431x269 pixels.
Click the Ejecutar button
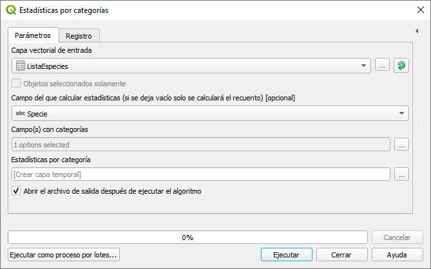click(286, 255)
